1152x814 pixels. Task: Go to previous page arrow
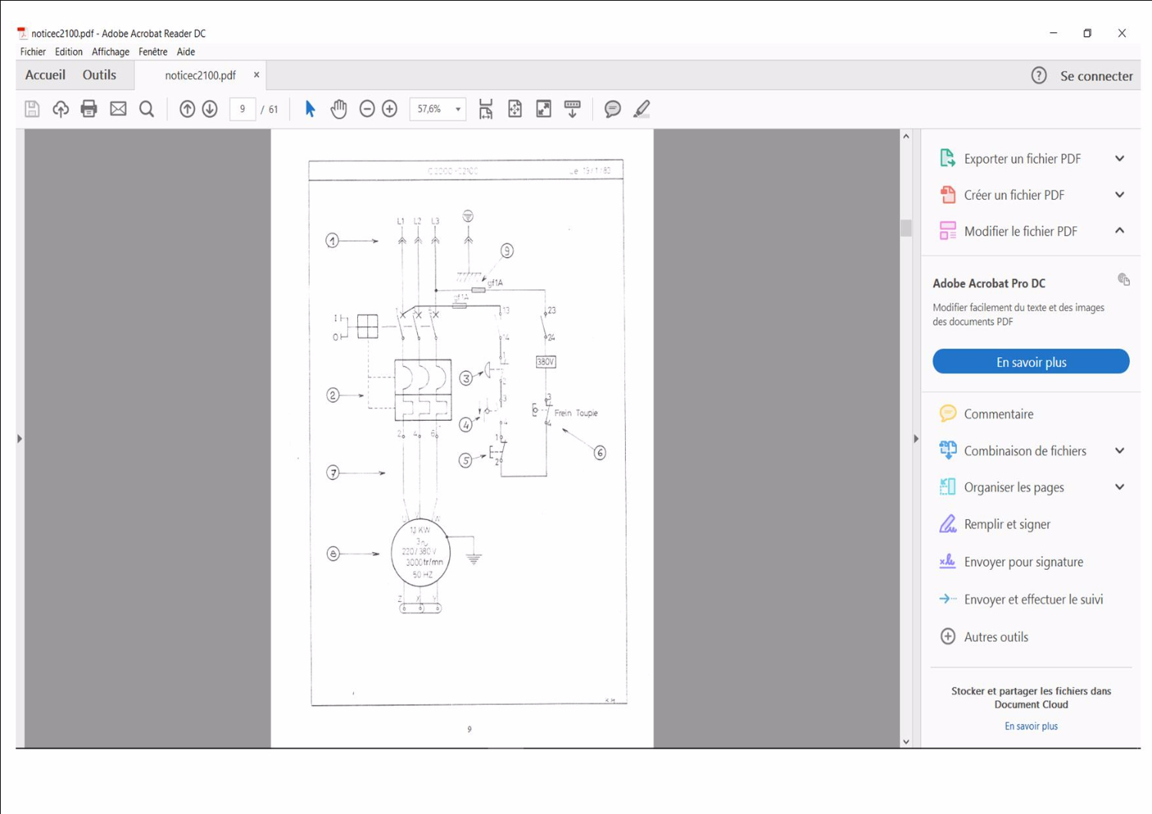pyautogui.click(x=187, y=109)
